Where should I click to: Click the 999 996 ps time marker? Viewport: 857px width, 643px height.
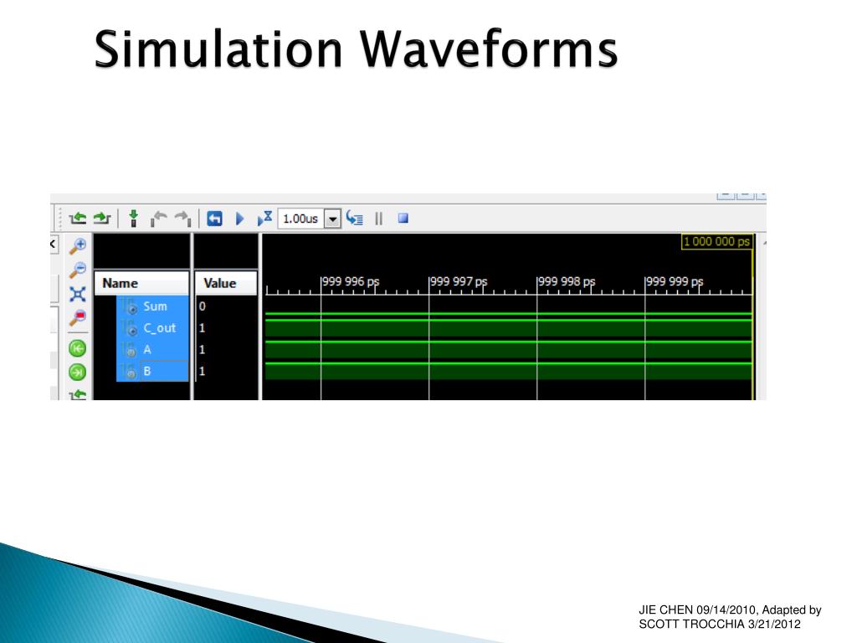coord(351,281)
